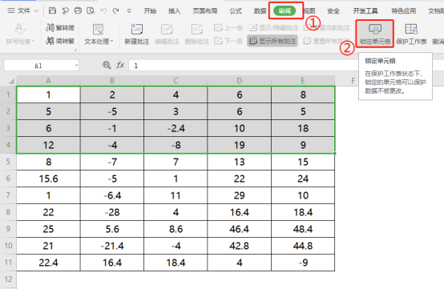Screen dimensions: 444x289
Task: Select cell containing 29
Action: 240,195
